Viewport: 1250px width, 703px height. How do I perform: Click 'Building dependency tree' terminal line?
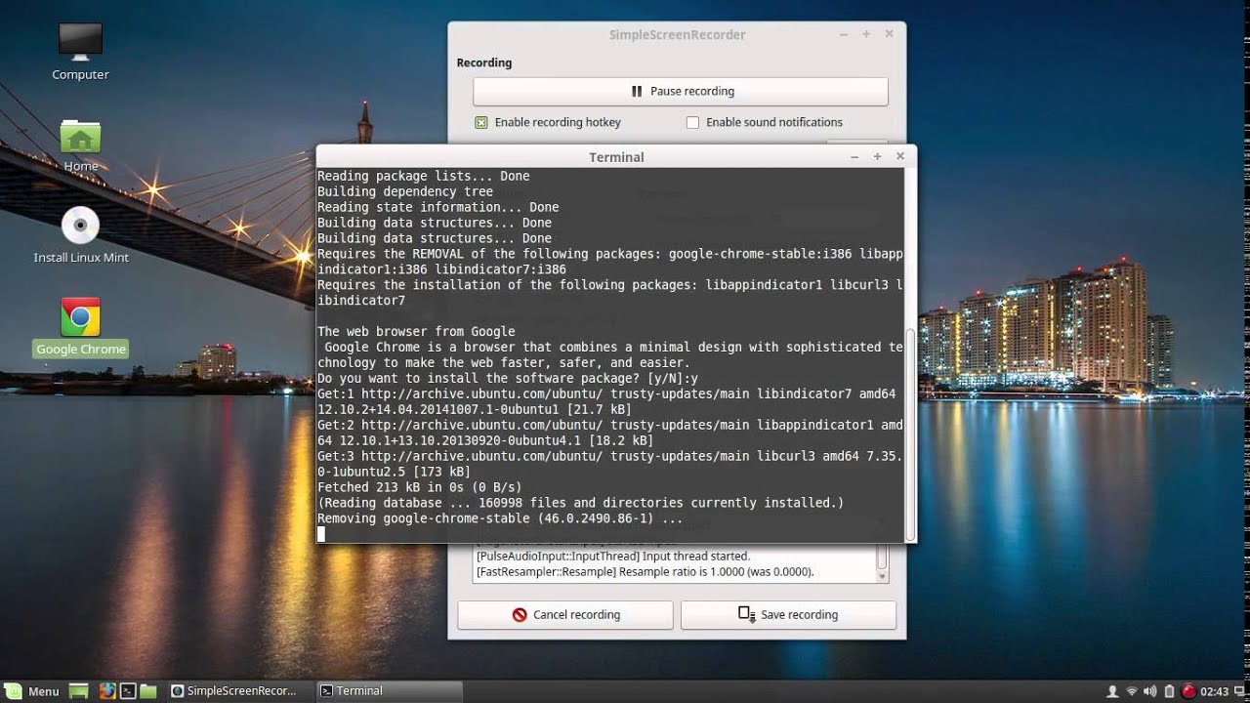tap(405, 191)
